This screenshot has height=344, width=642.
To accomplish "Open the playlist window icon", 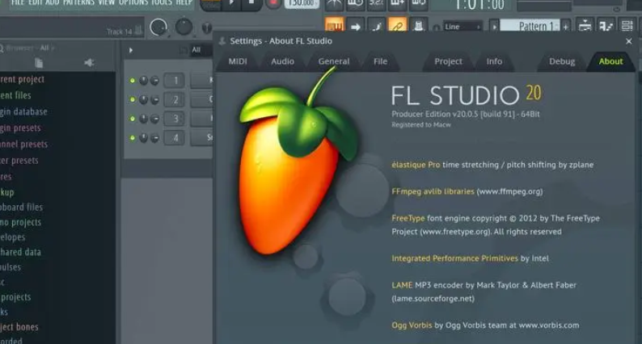I will (585, 26).
